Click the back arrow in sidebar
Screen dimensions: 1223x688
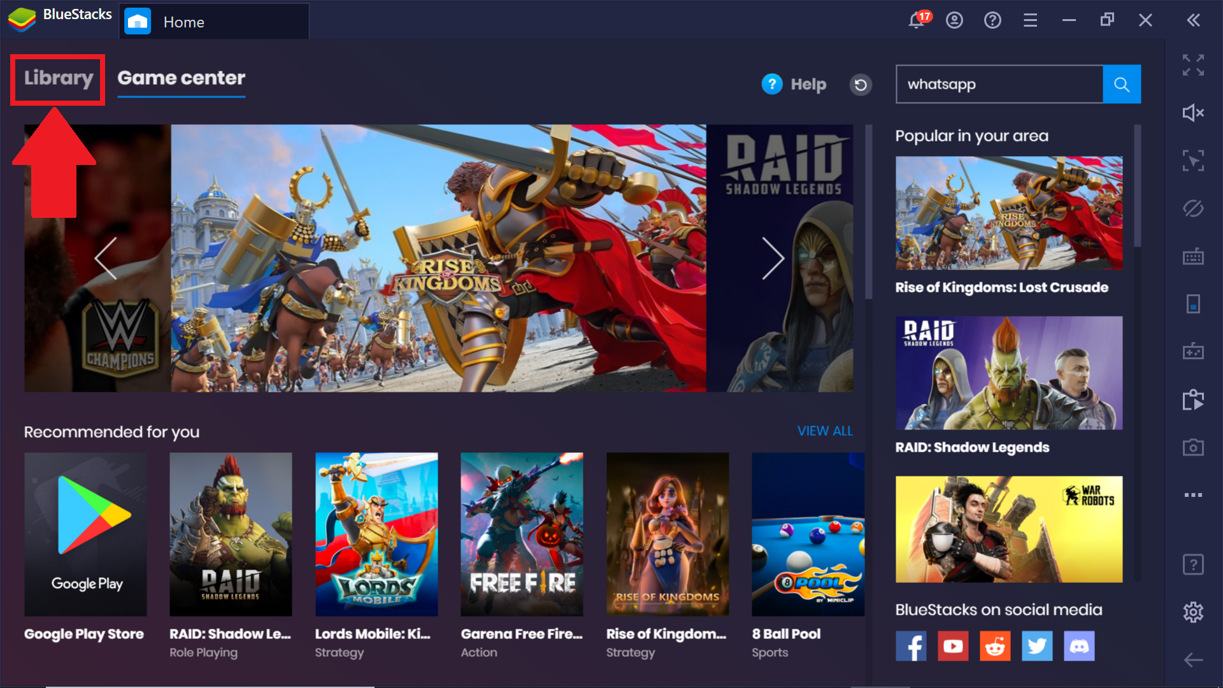pyautogui.click(x=1193, y=660)
